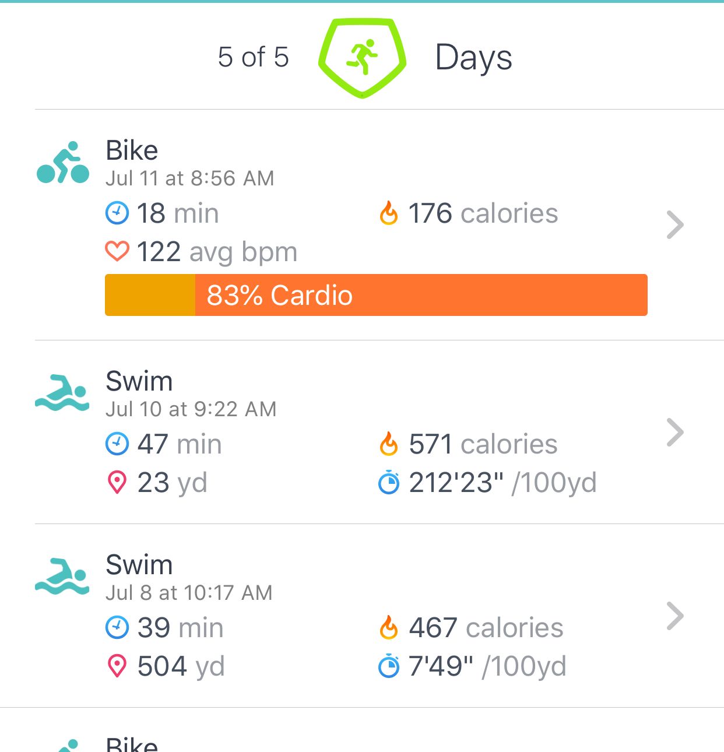Tap the cyclist icon for Jul 11 Bike

[x=63, y=163]
